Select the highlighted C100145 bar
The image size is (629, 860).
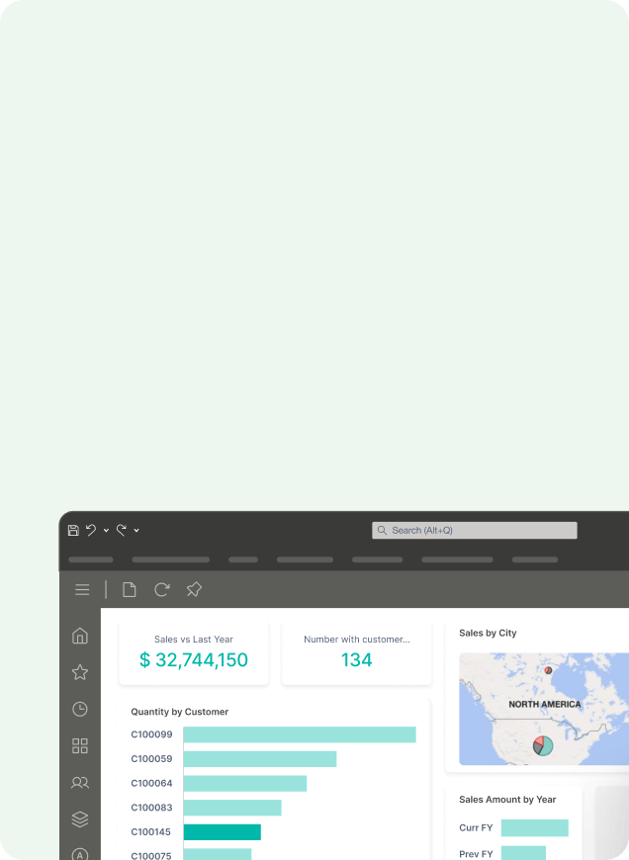coord(223,832)
